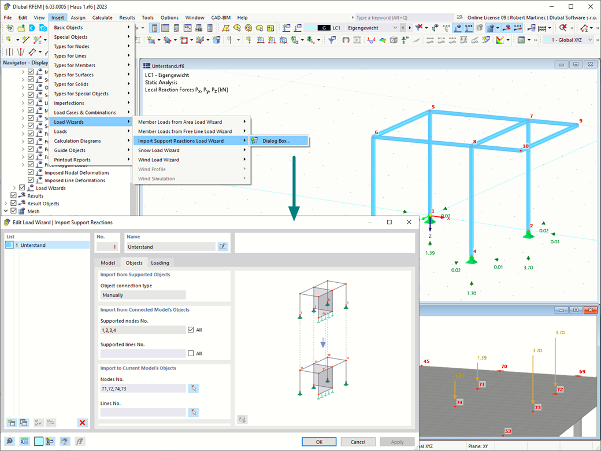Image resolution: width=601 pixels, height=451 pixels.
Task: Open the script console icon in toolbar
Action: point(187,28)
